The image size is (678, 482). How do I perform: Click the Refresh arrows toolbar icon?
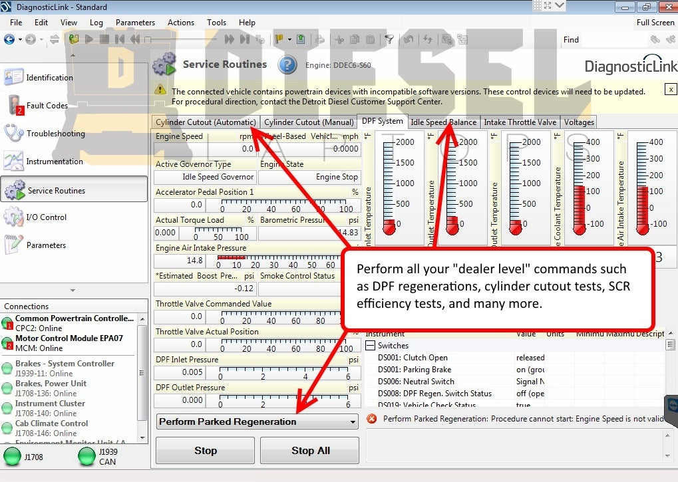428,39
